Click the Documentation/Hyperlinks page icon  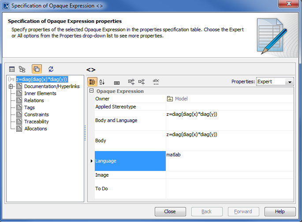pyautogui.click(x=19, y=86)
